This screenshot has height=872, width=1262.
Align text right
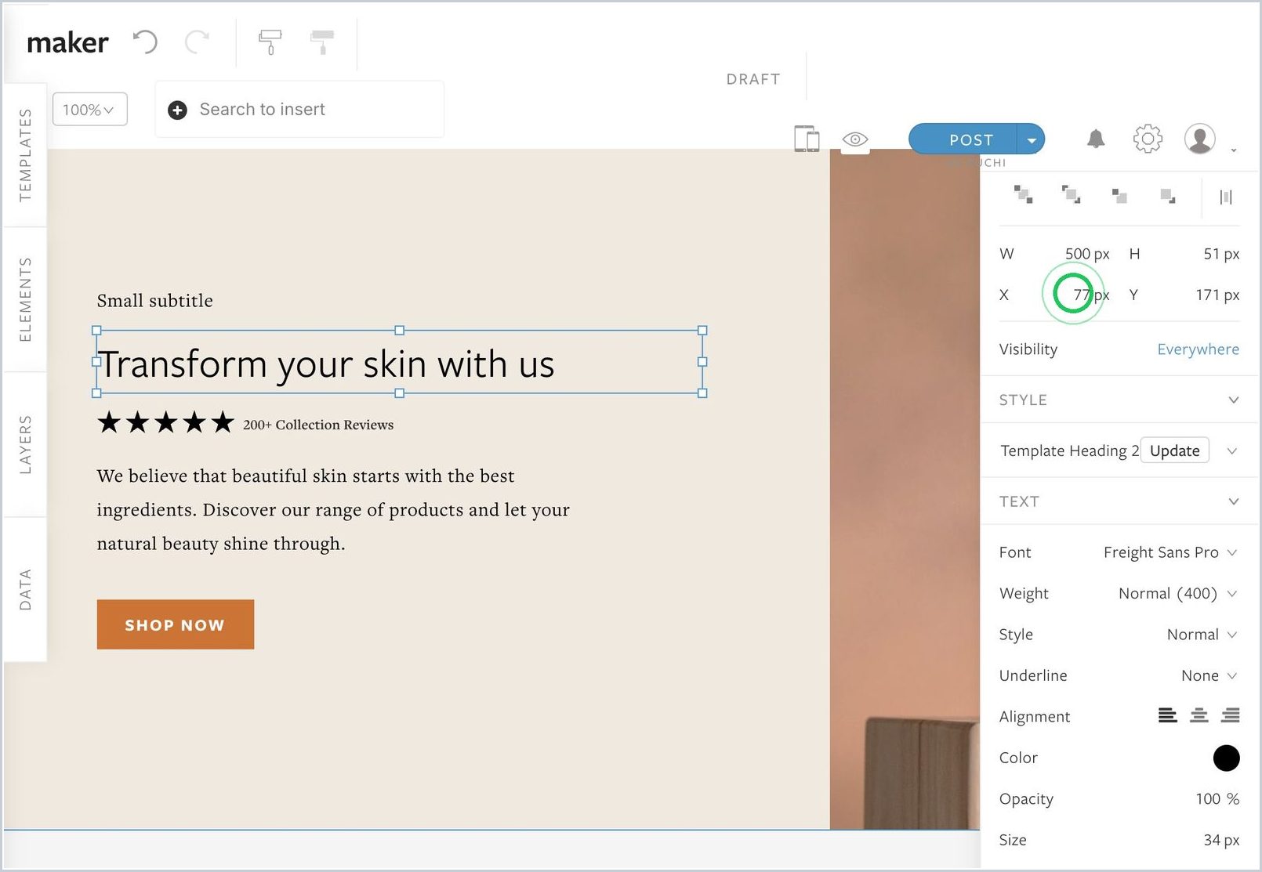pyautogui.click(x=1231, y=715)
